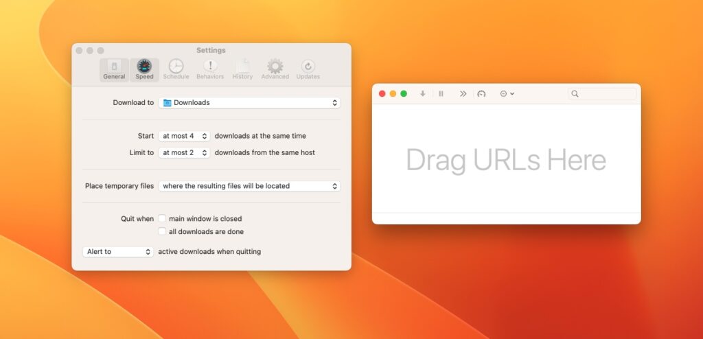Click the pause icon in main window toolbar

[x=441, y=94]
